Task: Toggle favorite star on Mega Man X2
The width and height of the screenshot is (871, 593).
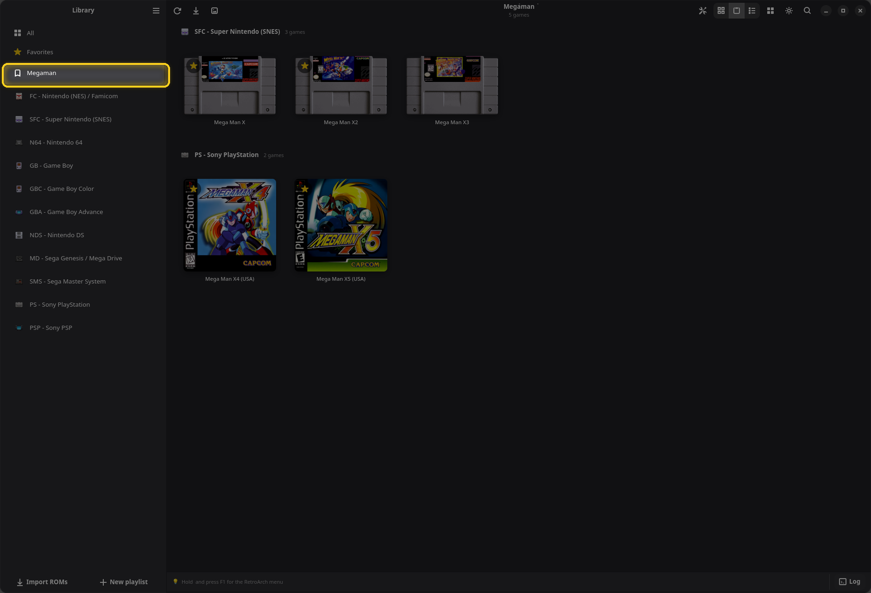Action: point(305,66)
